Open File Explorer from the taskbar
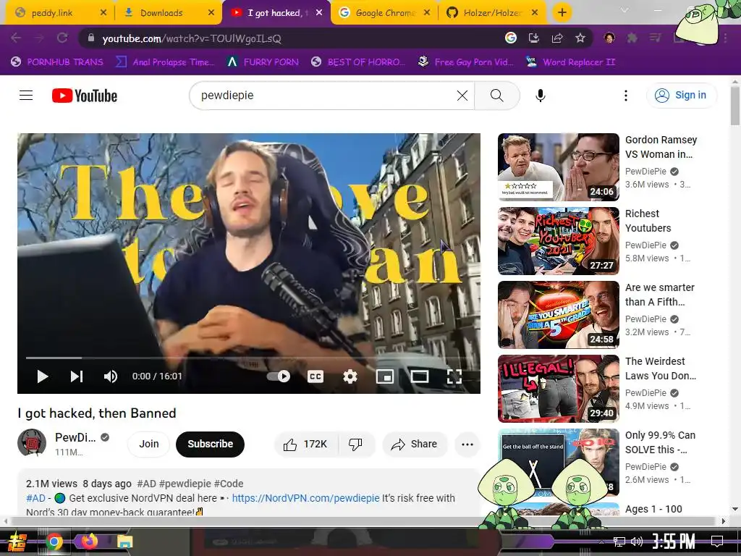The image size is (741, 556). point(124,542)
